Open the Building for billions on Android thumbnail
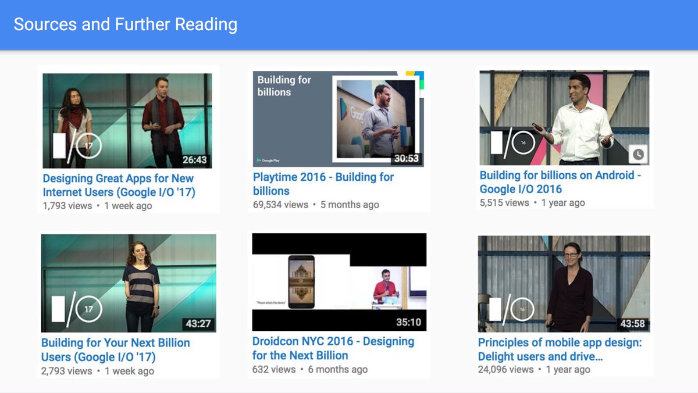 coord(564,117)
